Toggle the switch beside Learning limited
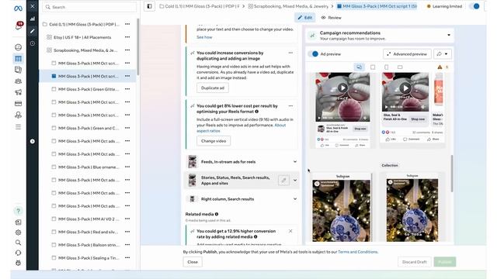497x279 pixels. click(x=474, y=6)
